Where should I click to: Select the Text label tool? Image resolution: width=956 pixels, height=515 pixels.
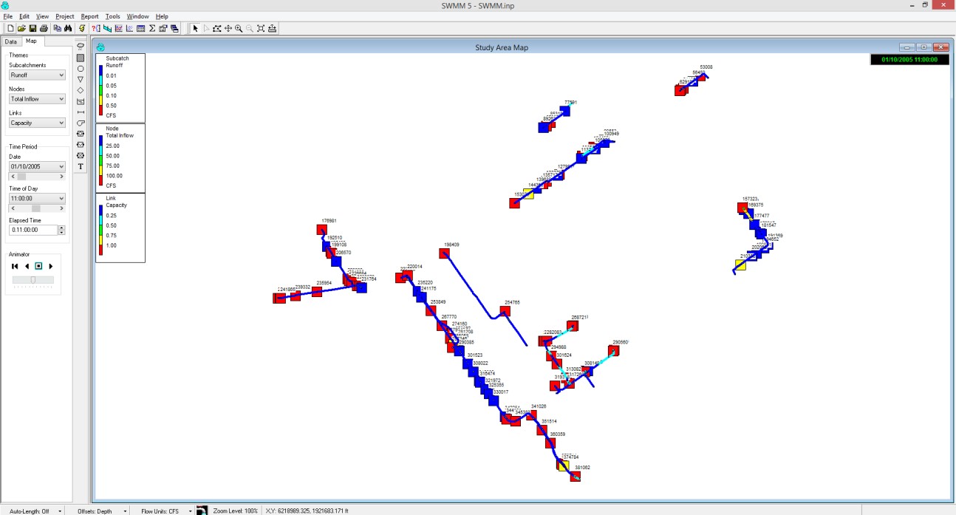click(81, 166)
